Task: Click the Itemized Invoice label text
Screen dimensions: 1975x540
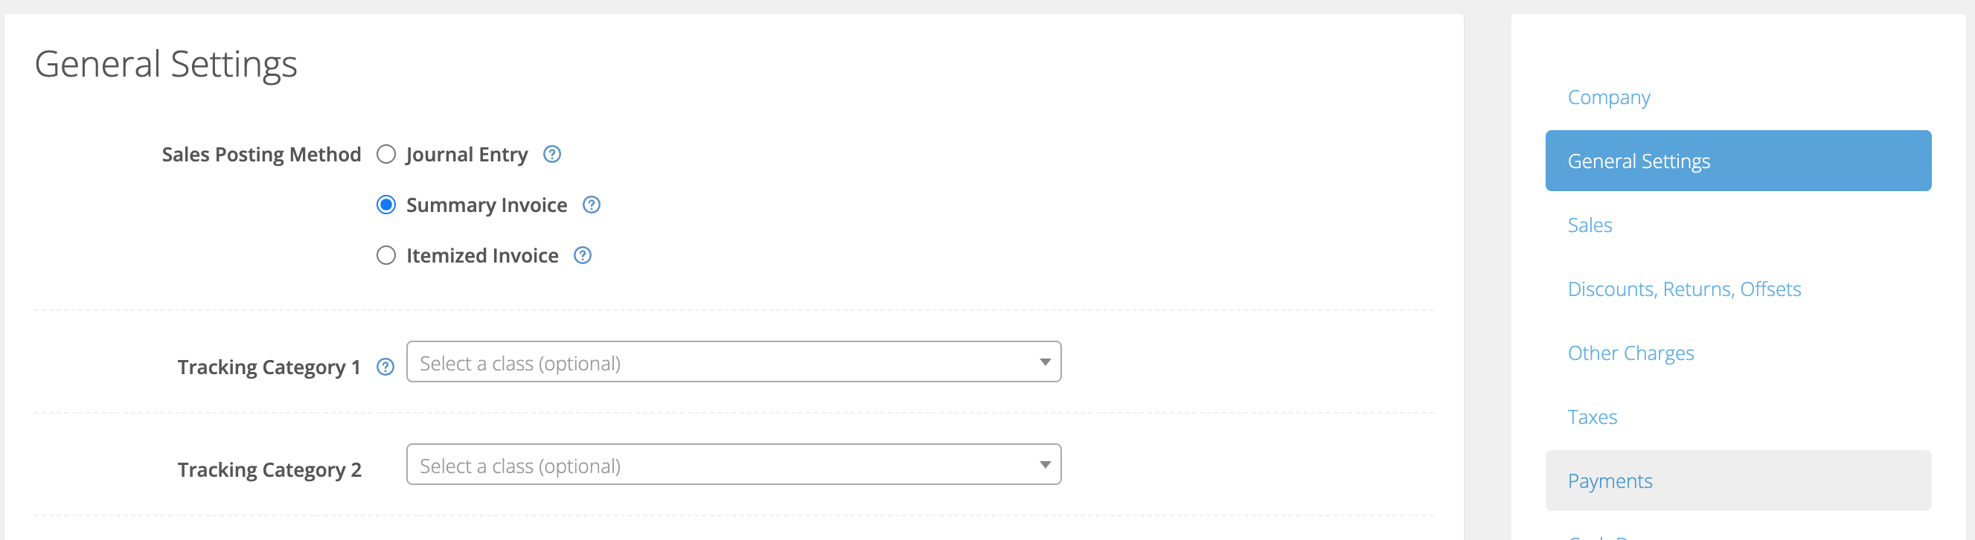Action: pos(481,255)
